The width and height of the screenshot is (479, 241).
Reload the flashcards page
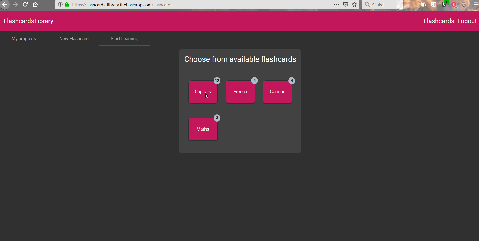tap(25, 5)
